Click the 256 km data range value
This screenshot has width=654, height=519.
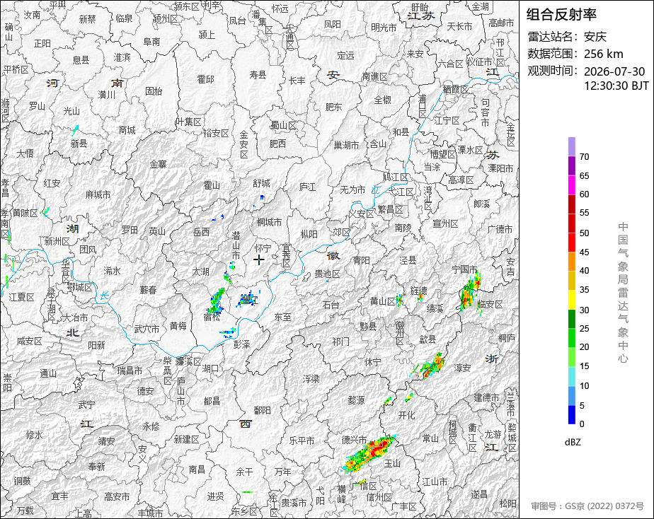(604, 54)
